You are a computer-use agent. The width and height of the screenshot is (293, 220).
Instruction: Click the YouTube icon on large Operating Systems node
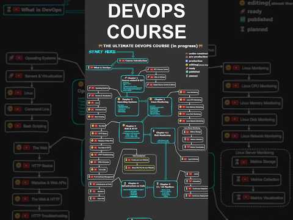[19, 58]
